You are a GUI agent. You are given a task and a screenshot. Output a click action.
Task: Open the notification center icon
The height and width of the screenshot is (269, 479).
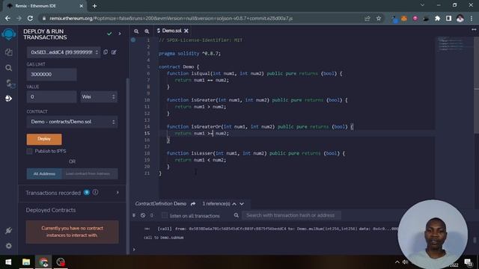469,262
